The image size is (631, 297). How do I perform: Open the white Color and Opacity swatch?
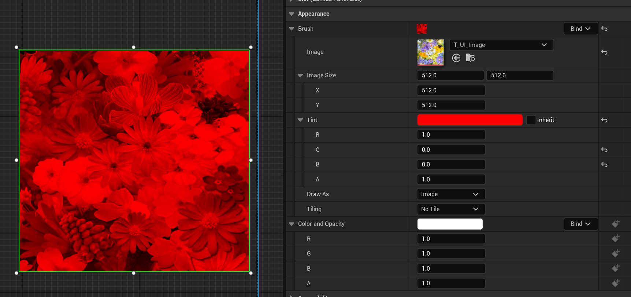tap(450, 224)
